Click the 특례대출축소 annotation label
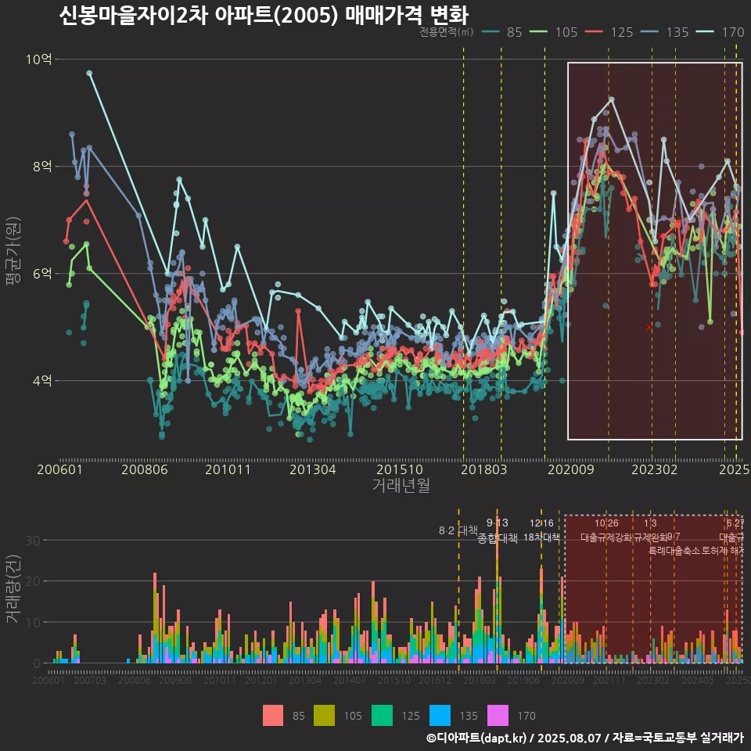Image resolution: width=751 pixels, height=751 pixels. pyautogui.click(x=674, y=551)
